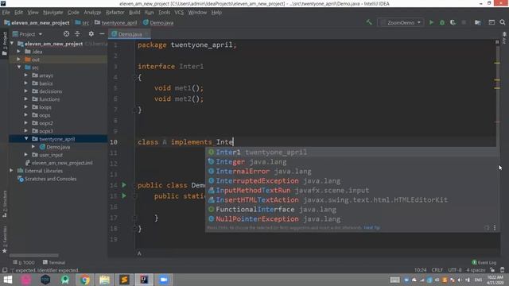Click Project panel horizontal scrollbar
Screen dimensions: 509x286
tap(33, 255)
